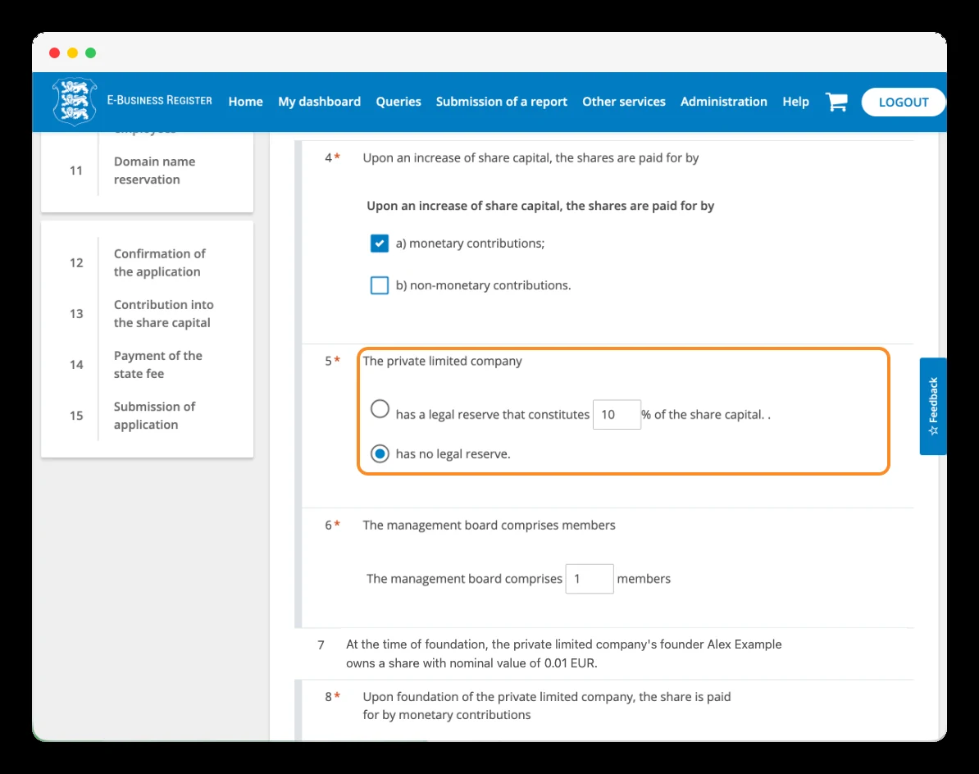Click 'The management board comprises members' heading
The width and height of the screenshot is (979, 774).
(489, 525)
